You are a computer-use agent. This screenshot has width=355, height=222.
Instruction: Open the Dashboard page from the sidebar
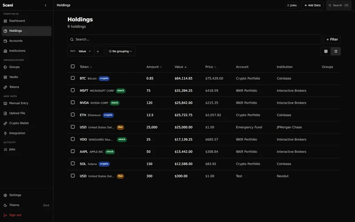click(27, 21)
